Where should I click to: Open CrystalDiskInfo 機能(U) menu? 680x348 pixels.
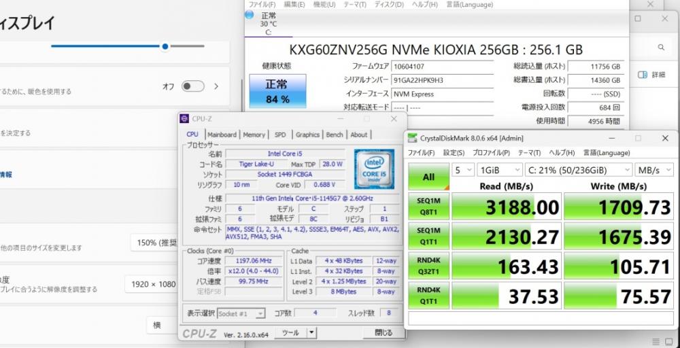(324, 5)
